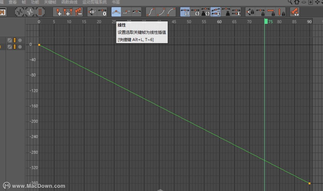
Task: Click the classic auto tangents icon
Action: point(195,12)
